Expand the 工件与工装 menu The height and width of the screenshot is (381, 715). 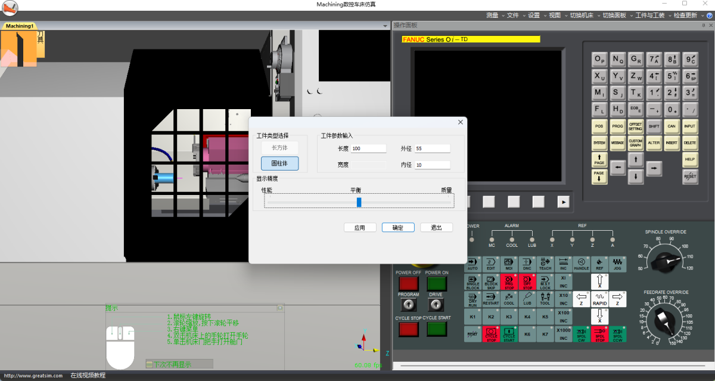pyautogui.click(x=649, y=16)
